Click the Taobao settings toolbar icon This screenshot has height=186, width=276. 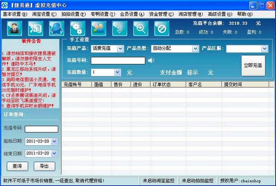click(36, 28)
